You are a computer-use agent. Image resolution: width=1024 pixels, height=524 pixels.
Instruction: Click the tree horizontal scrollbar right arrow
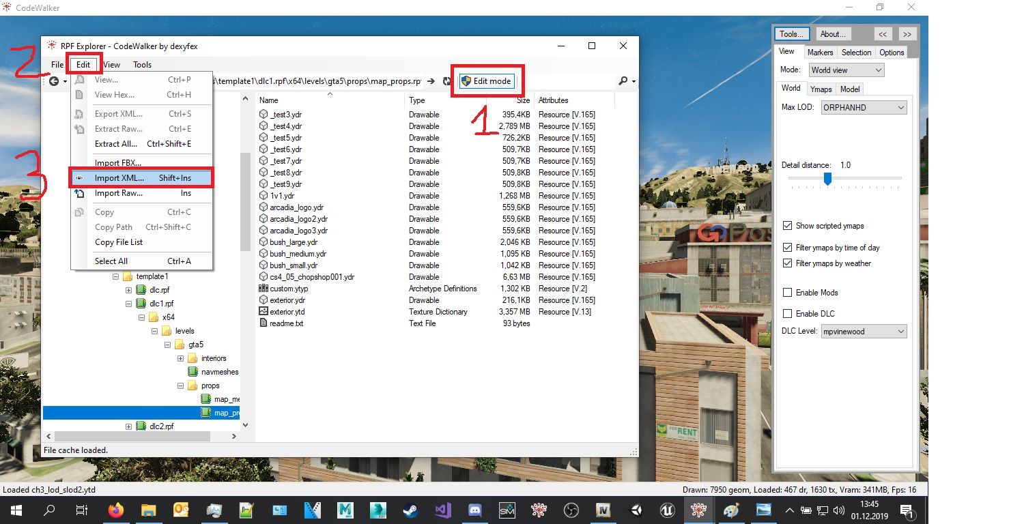pyautogui.click(x=233, y=436)
